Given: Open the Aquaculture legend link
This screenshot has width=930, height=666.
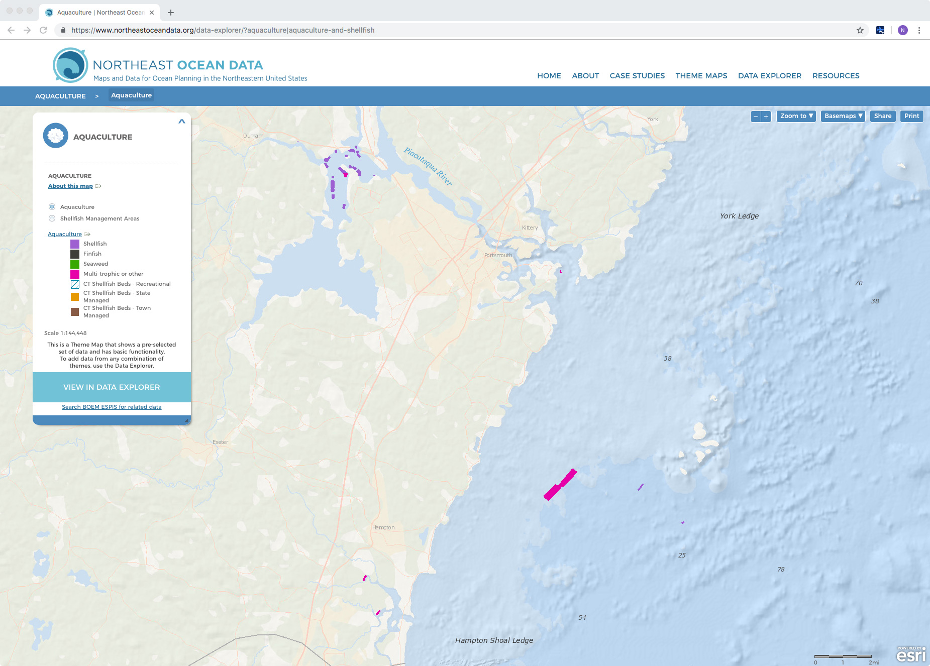Looking at the screenshot, I should pos(65,234).
